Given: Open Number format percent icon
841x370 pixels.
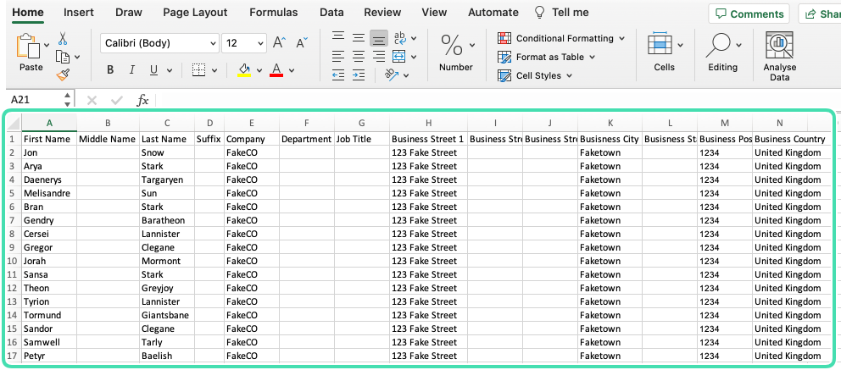Looking at the screenshot, I should 452,45.
